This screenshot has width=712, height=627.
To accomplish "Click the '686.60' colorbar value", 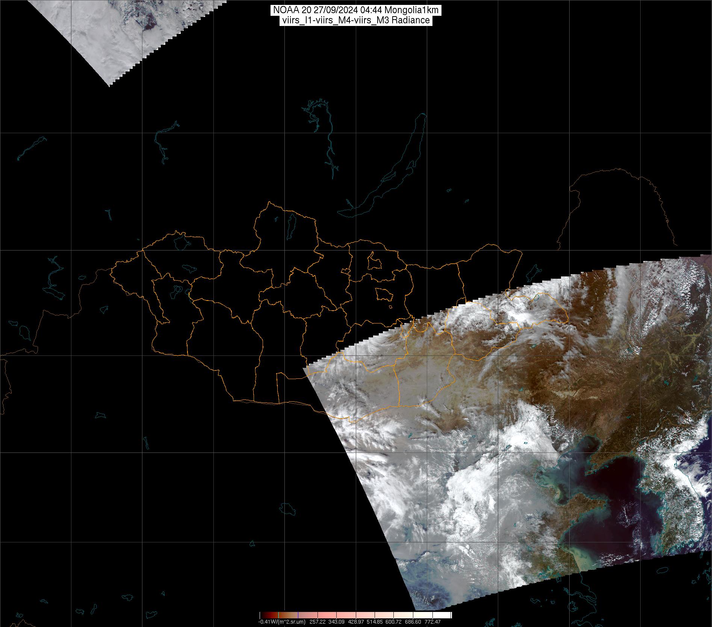I will [x=413, y=622].
